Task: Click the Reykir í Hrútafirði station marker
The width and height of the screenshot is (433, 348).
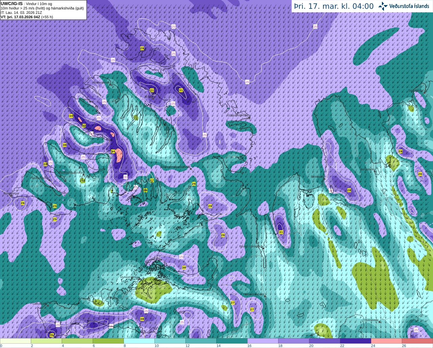Action: coord(263,248)
